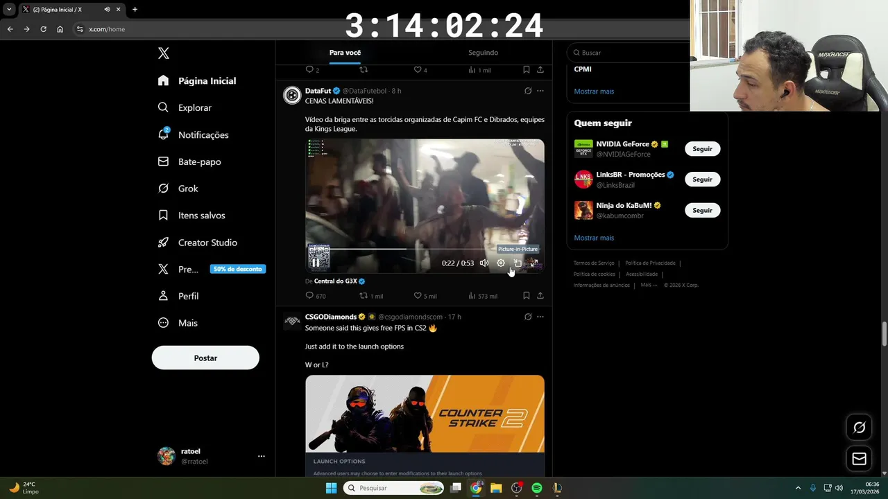
Task: Open the browser home button
Action: click(x=60, y=29)
